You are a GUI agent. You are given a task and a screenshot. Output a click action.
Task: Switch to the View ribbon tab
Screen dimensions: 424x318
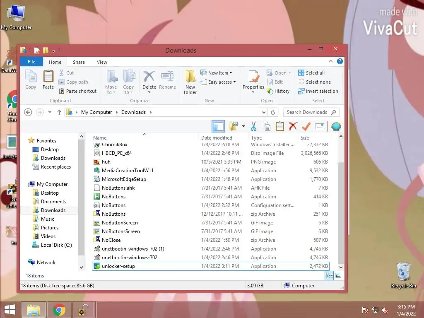tap(102, 62)
